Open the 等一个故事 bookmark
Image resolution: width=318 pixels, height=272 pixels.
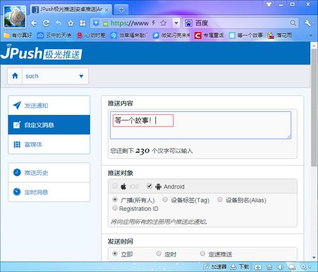point(246,35)
